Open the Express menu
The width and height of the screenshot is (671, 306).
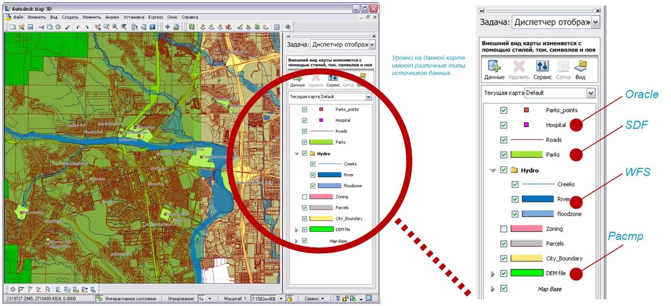[x=156, y=17]
